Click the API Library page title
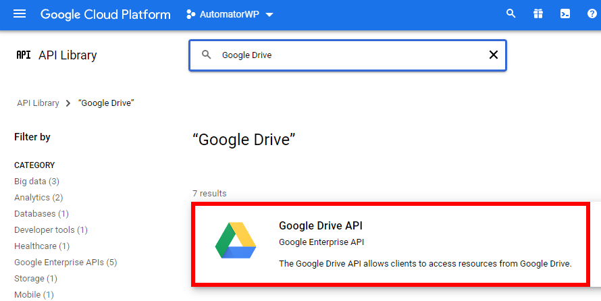Image resolution: width=601 pixels, height=301 pixels. (68, 55)
